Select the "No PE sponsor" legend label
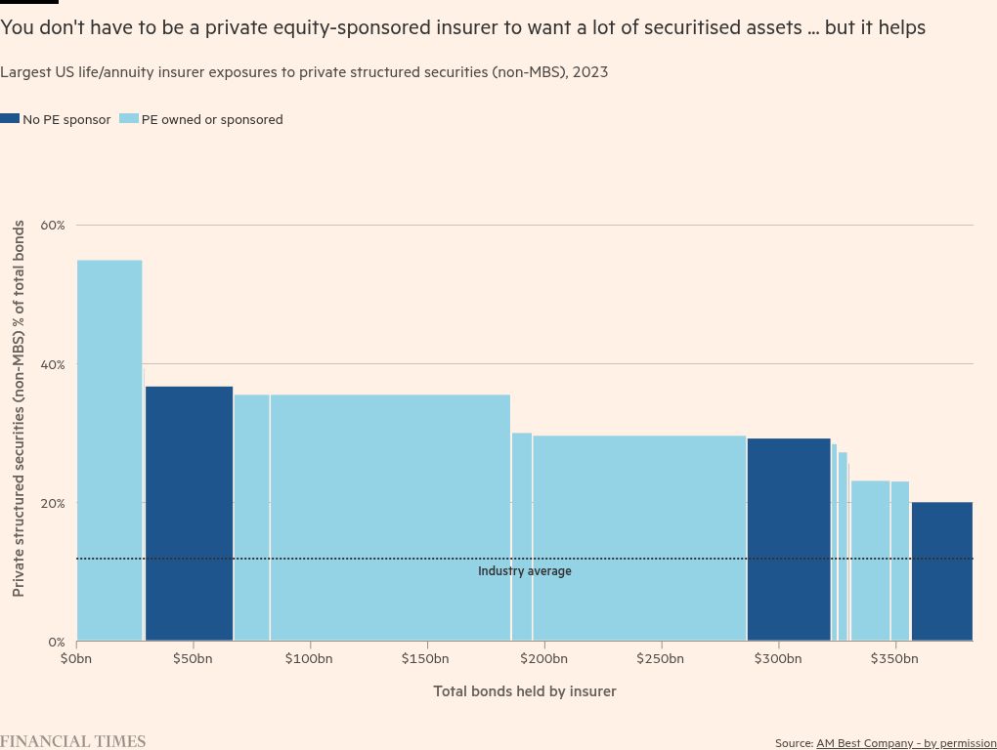 pos(66,120)
